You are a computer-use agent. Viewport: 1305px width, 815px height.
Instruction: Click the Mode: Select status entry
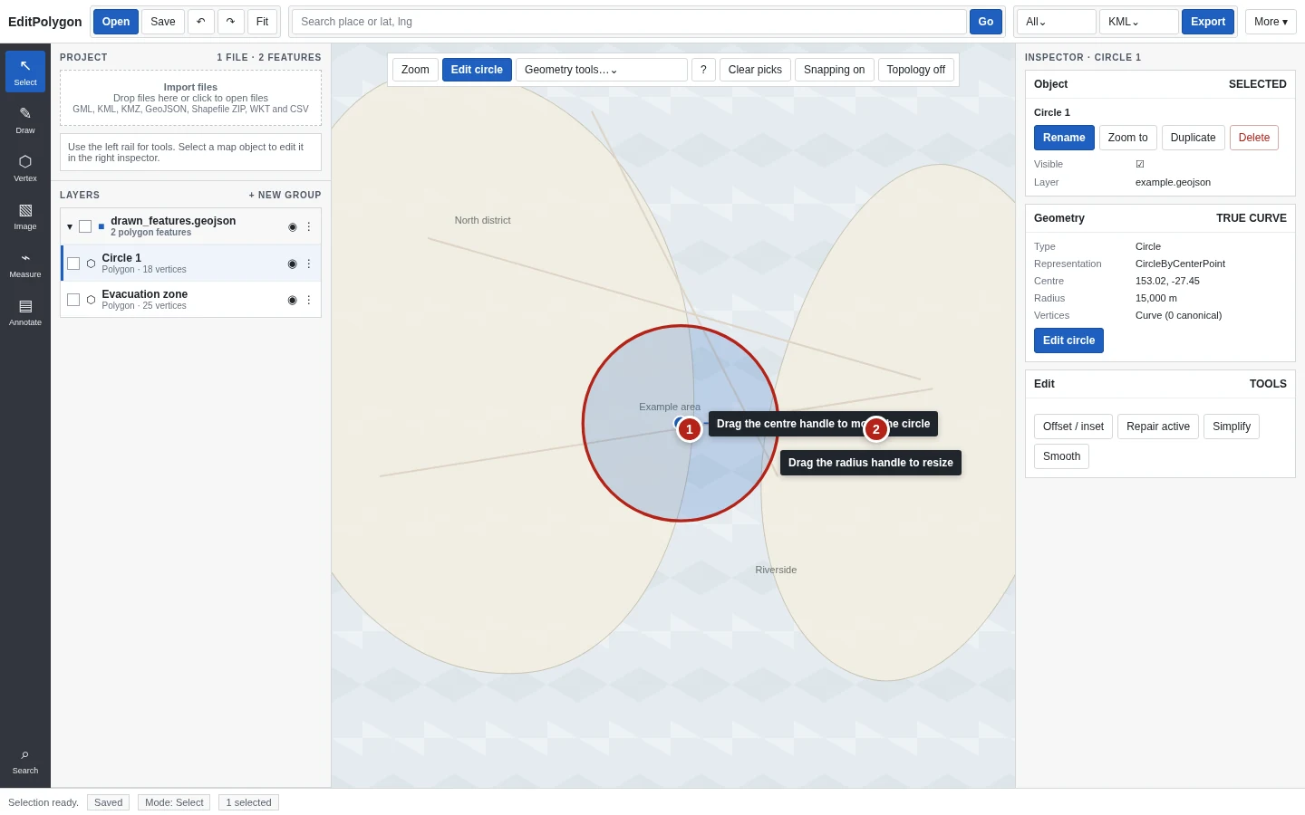174,802
